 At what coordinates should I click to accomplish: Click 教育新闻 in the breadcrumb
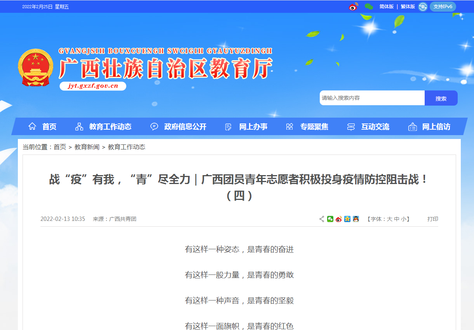click(87, 147)
